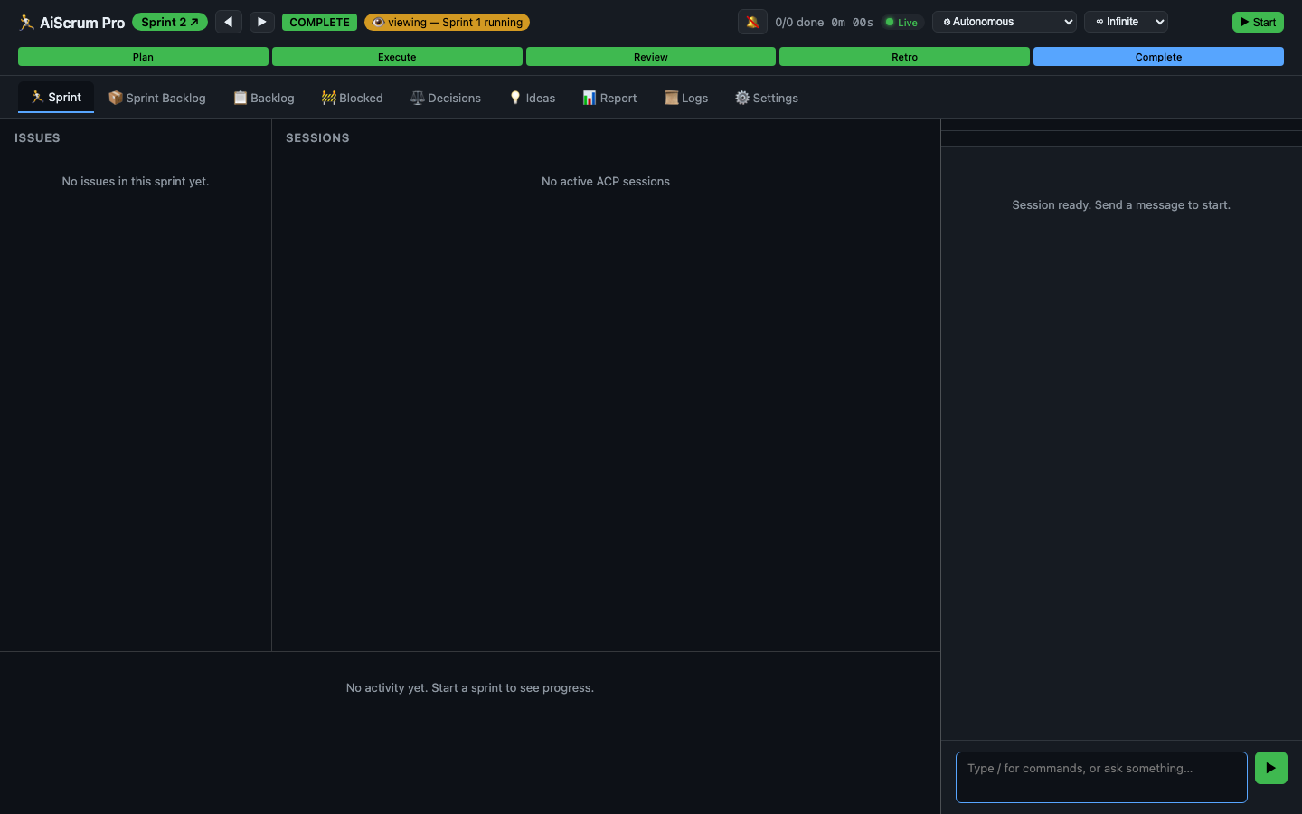This screenshot has width=1302, height=814.
Task: Open the Report tab with chart icon
Action: pos(609,98)
